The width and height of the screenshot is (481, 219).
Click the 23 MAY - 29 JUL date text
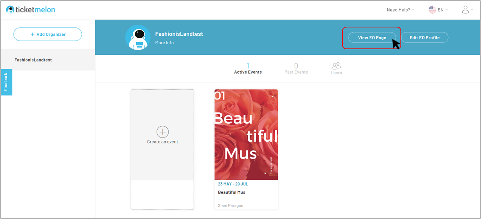[233, 184]
